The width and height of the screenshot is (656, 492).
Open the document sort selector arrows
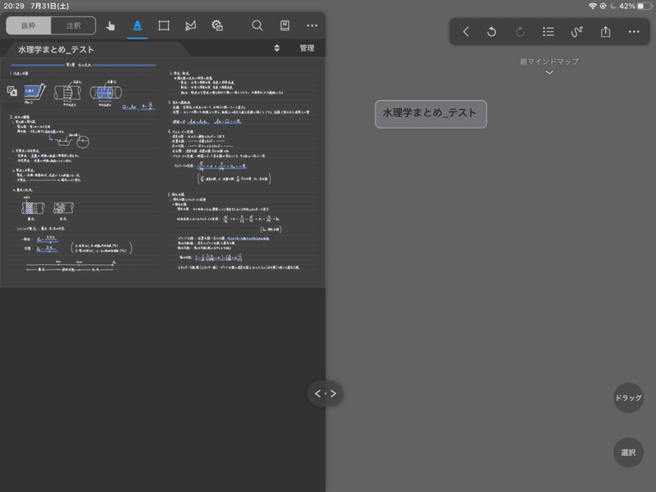(276, 48)
